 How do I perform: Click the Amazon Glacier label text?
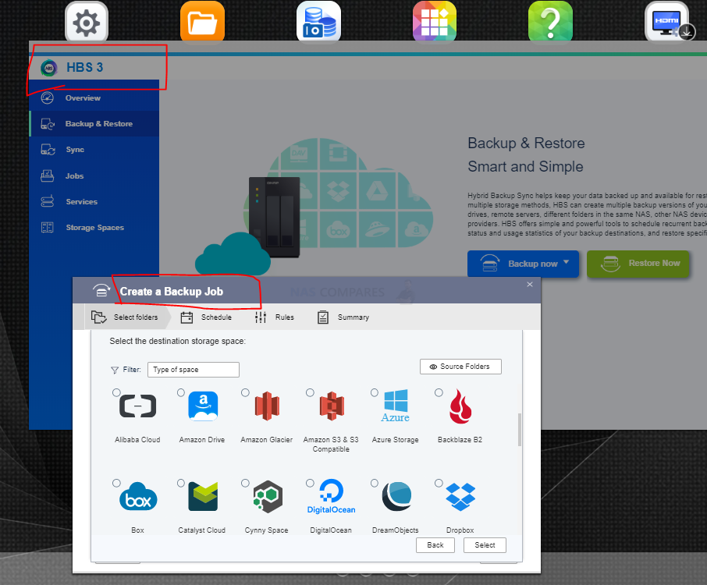(x=266, y=440)
